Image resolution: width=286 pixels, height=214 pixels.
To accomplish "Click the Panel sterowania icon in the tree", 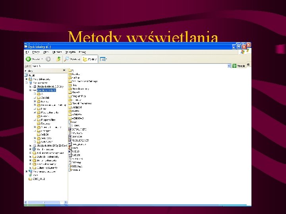I will click(34, 149).
